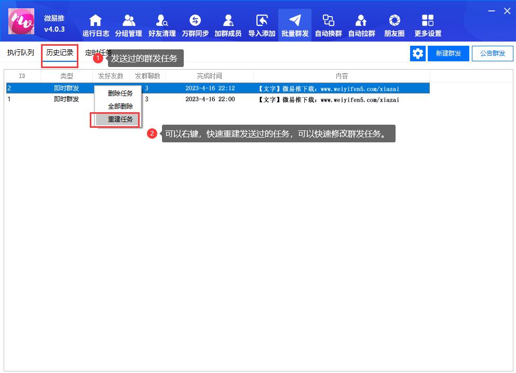Click the 公告群发 button
Screen dimensions: 516x373
[x=492, y=54]
